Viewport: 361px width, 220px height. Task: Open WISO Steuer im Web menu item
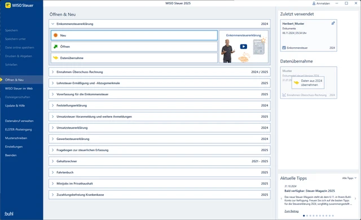click(x=19, y=89)
